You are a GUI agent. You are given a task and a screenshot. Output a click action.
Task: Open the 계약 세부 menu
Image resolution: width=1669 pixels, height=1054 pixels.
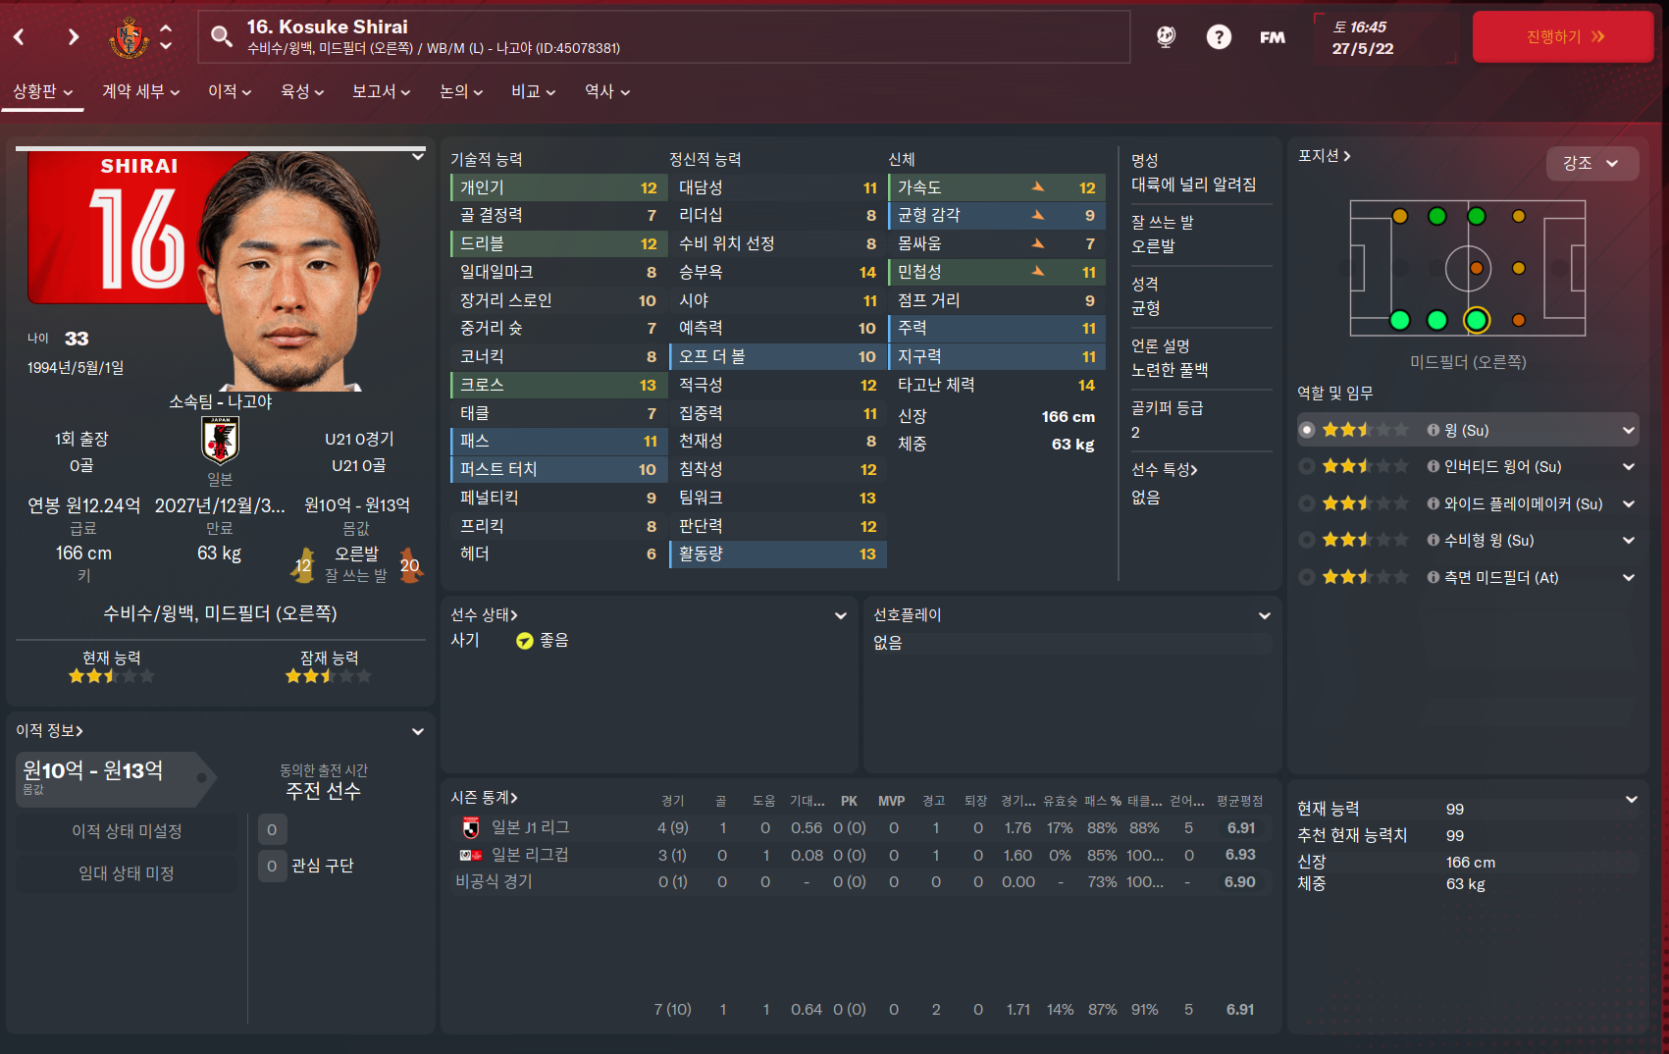click(141, 91)
